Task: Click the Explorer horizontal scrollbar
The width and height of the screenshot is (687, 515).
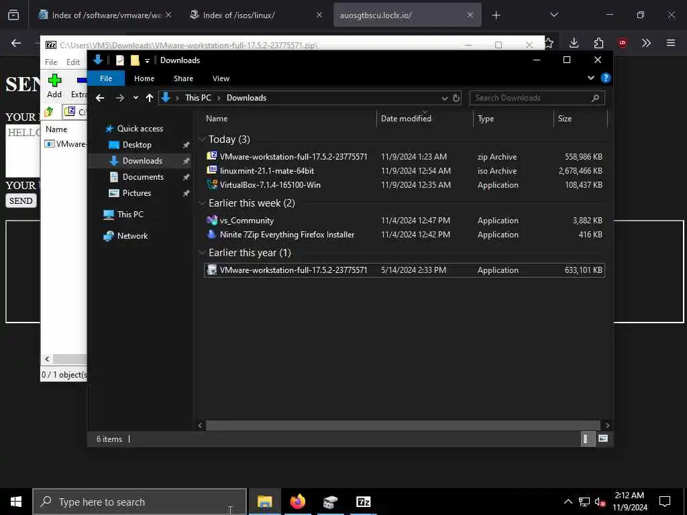Action: coord(403,425)
